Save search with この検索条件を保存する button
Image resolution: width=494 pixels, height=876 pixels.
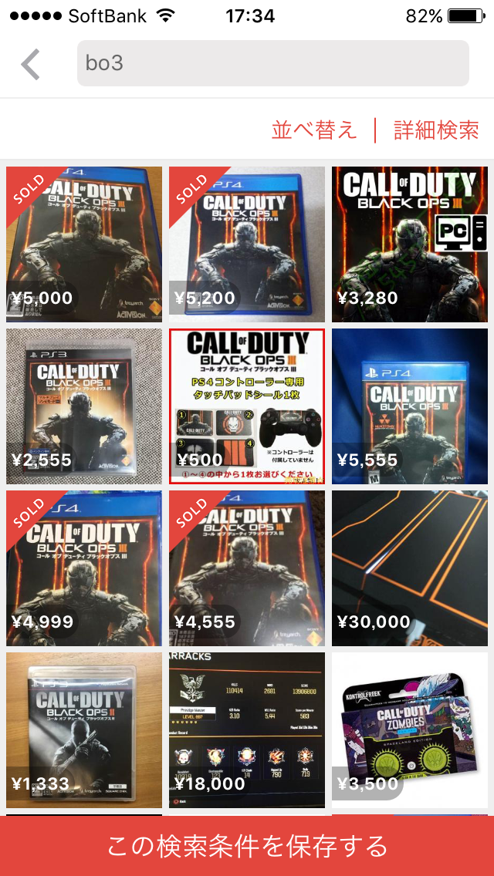click(x=247, y=846)
